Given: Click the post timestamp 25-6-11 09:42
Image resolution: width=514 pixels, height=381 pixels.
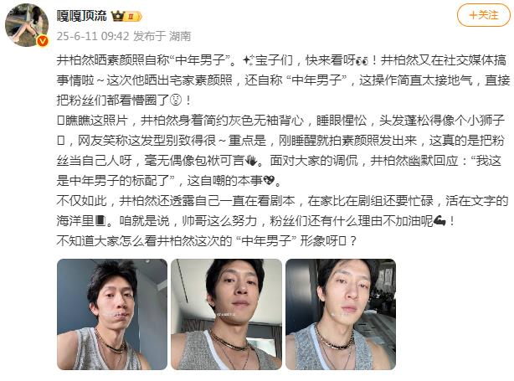Looking at the screenshot, I should click(93, 36).
